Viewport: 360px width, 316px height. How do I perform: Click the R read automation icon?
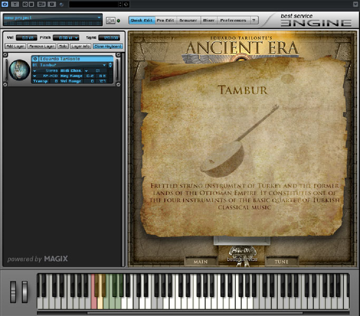click(x=25, y=4)
